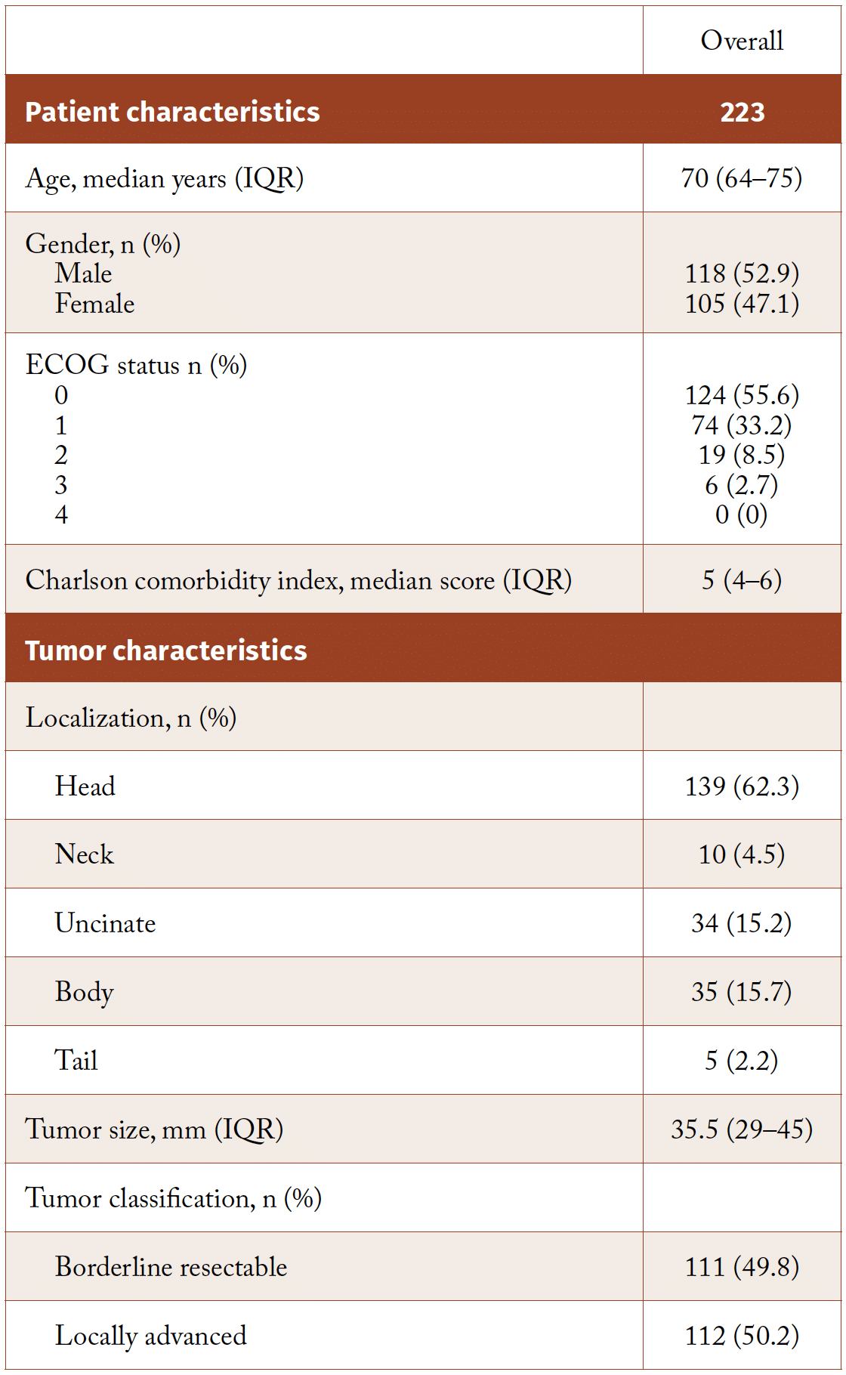This screenshot has height=1375, width=846.
Task: Click the Borderline resectable row label
Action: coord(171,1267)
